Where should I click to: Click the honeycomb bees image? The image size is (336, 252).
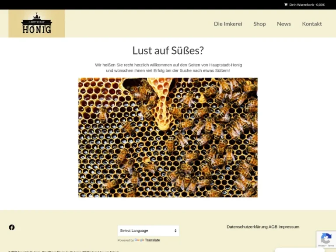(168, 137)
